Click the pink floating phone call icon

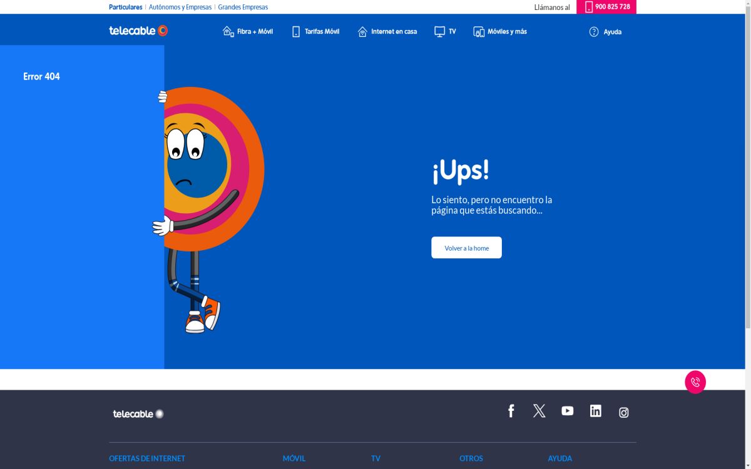coord(695,382)
